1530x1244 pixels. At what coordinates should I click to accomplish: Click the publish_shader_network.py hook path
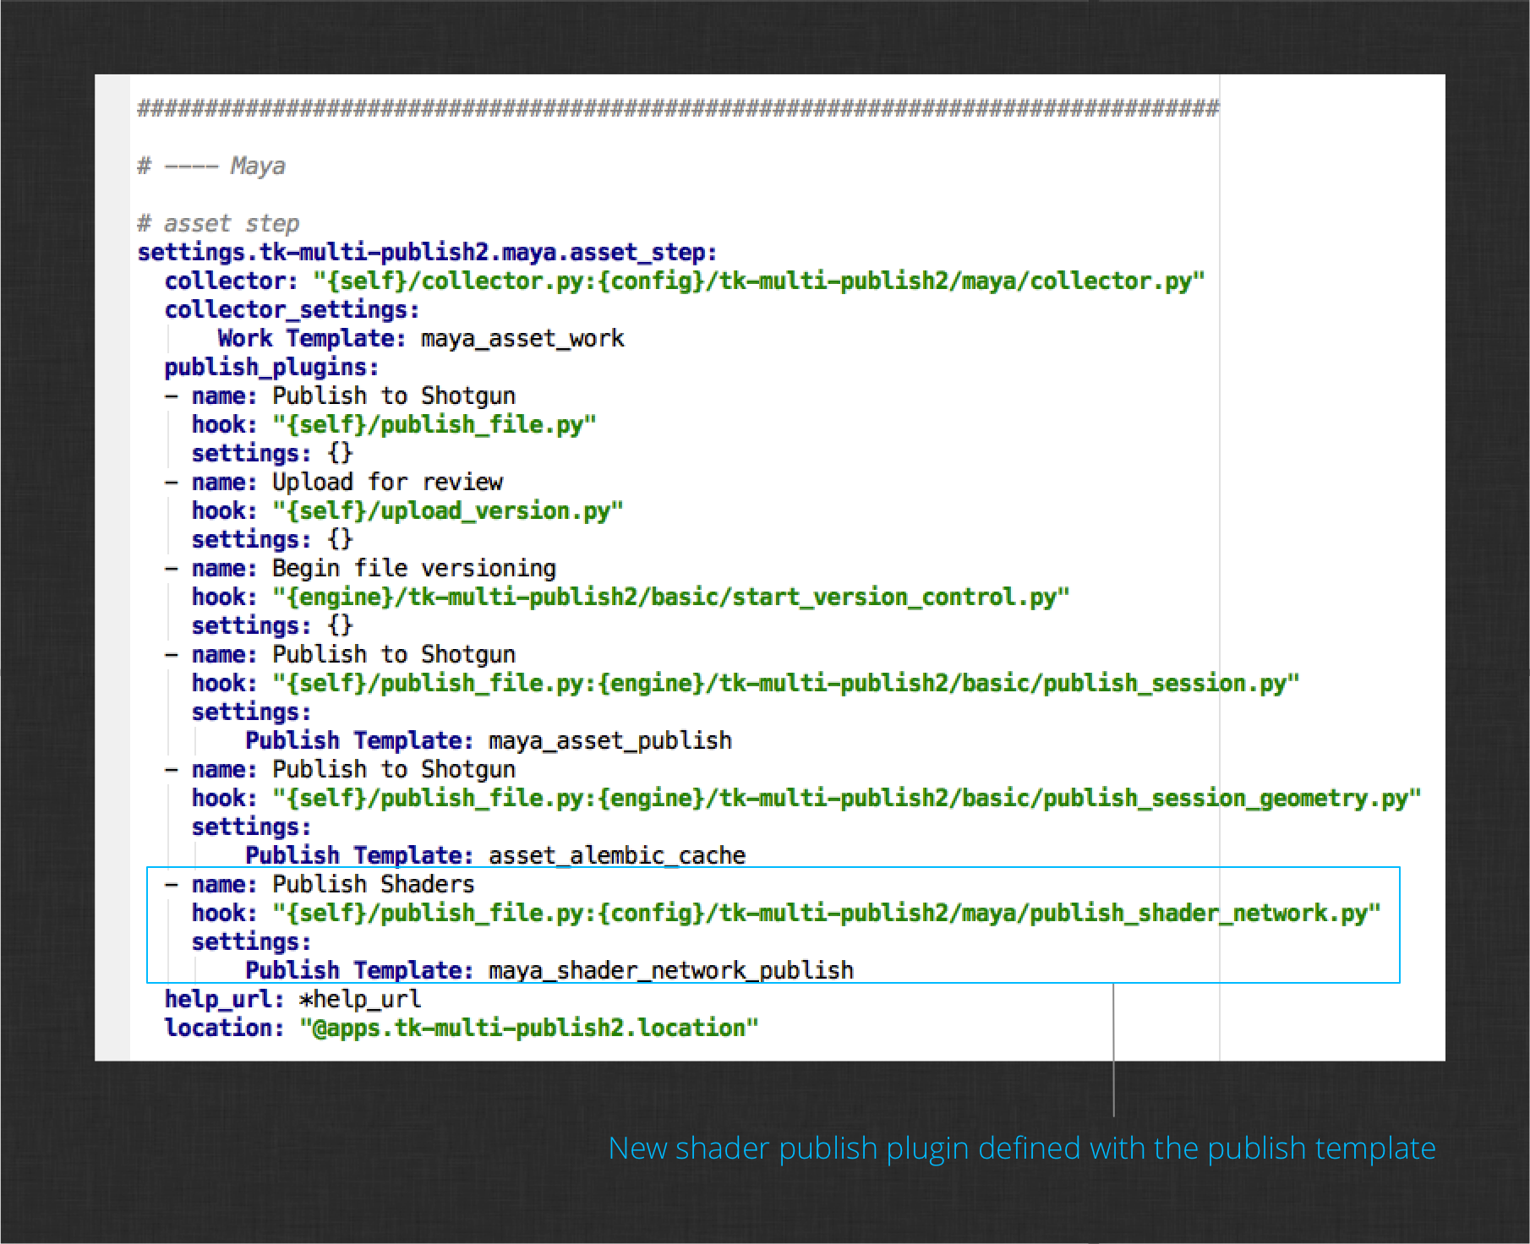click(827, 913)
